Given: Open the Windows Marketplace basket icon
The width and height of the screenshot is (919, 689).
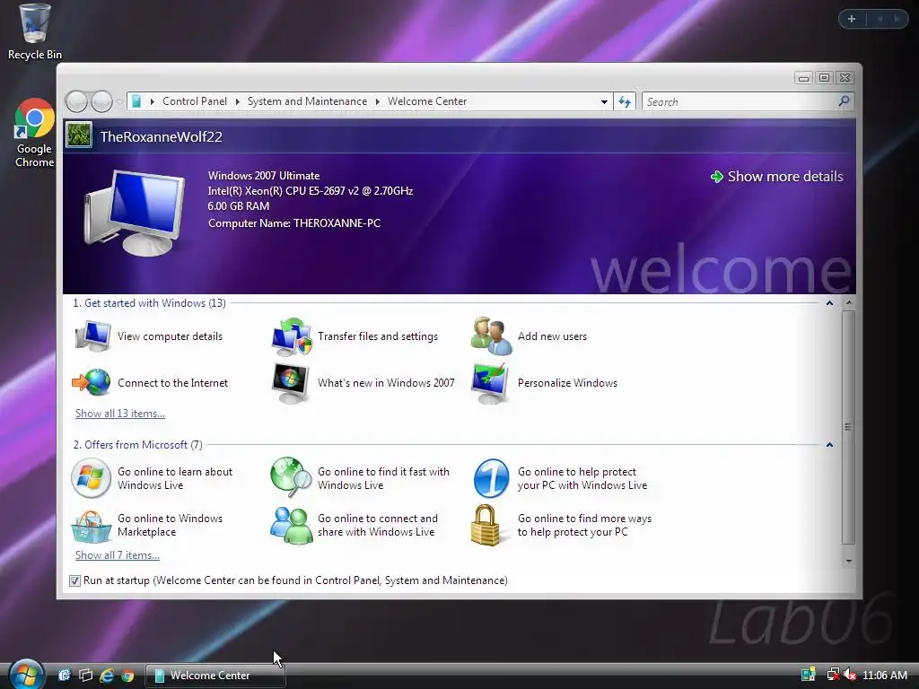Looking at the screenshot, I should point(92,526).
